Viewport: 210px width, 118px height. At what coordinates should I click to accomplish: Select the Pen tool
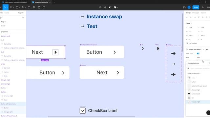tap(23, 7)
